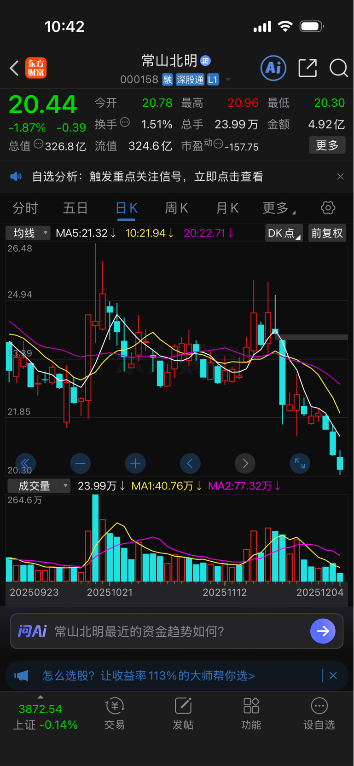Tap the yellow 10:21.94 MA value
Screen dimensions: 354x766
(x=150, y=233)
